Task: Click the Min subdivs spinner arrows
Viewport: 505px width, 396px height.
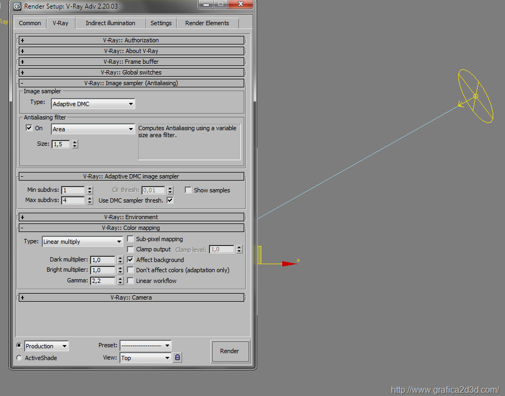Action: 90,190
